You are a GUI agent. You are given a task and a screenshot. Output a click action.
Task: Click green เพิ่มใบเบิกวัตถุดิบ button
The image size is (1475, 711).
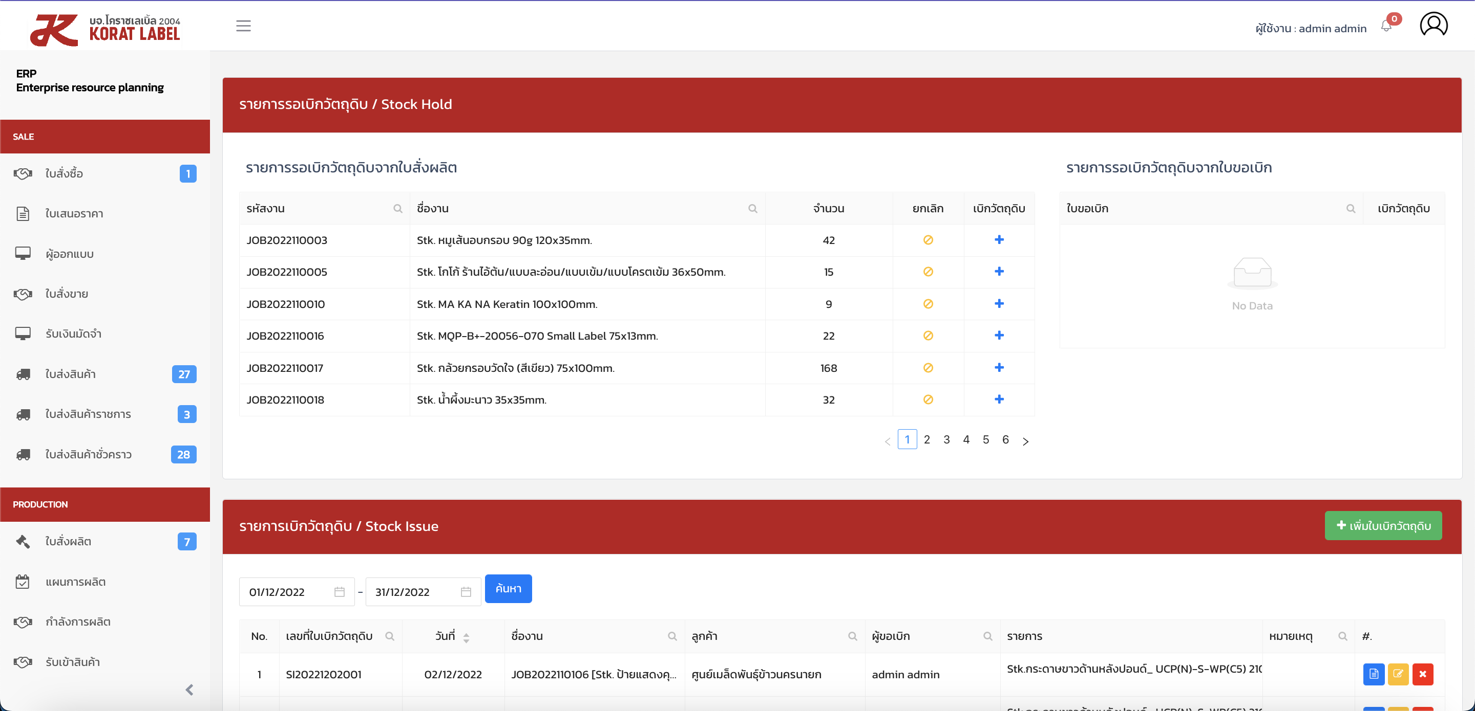coord(1383,525)
